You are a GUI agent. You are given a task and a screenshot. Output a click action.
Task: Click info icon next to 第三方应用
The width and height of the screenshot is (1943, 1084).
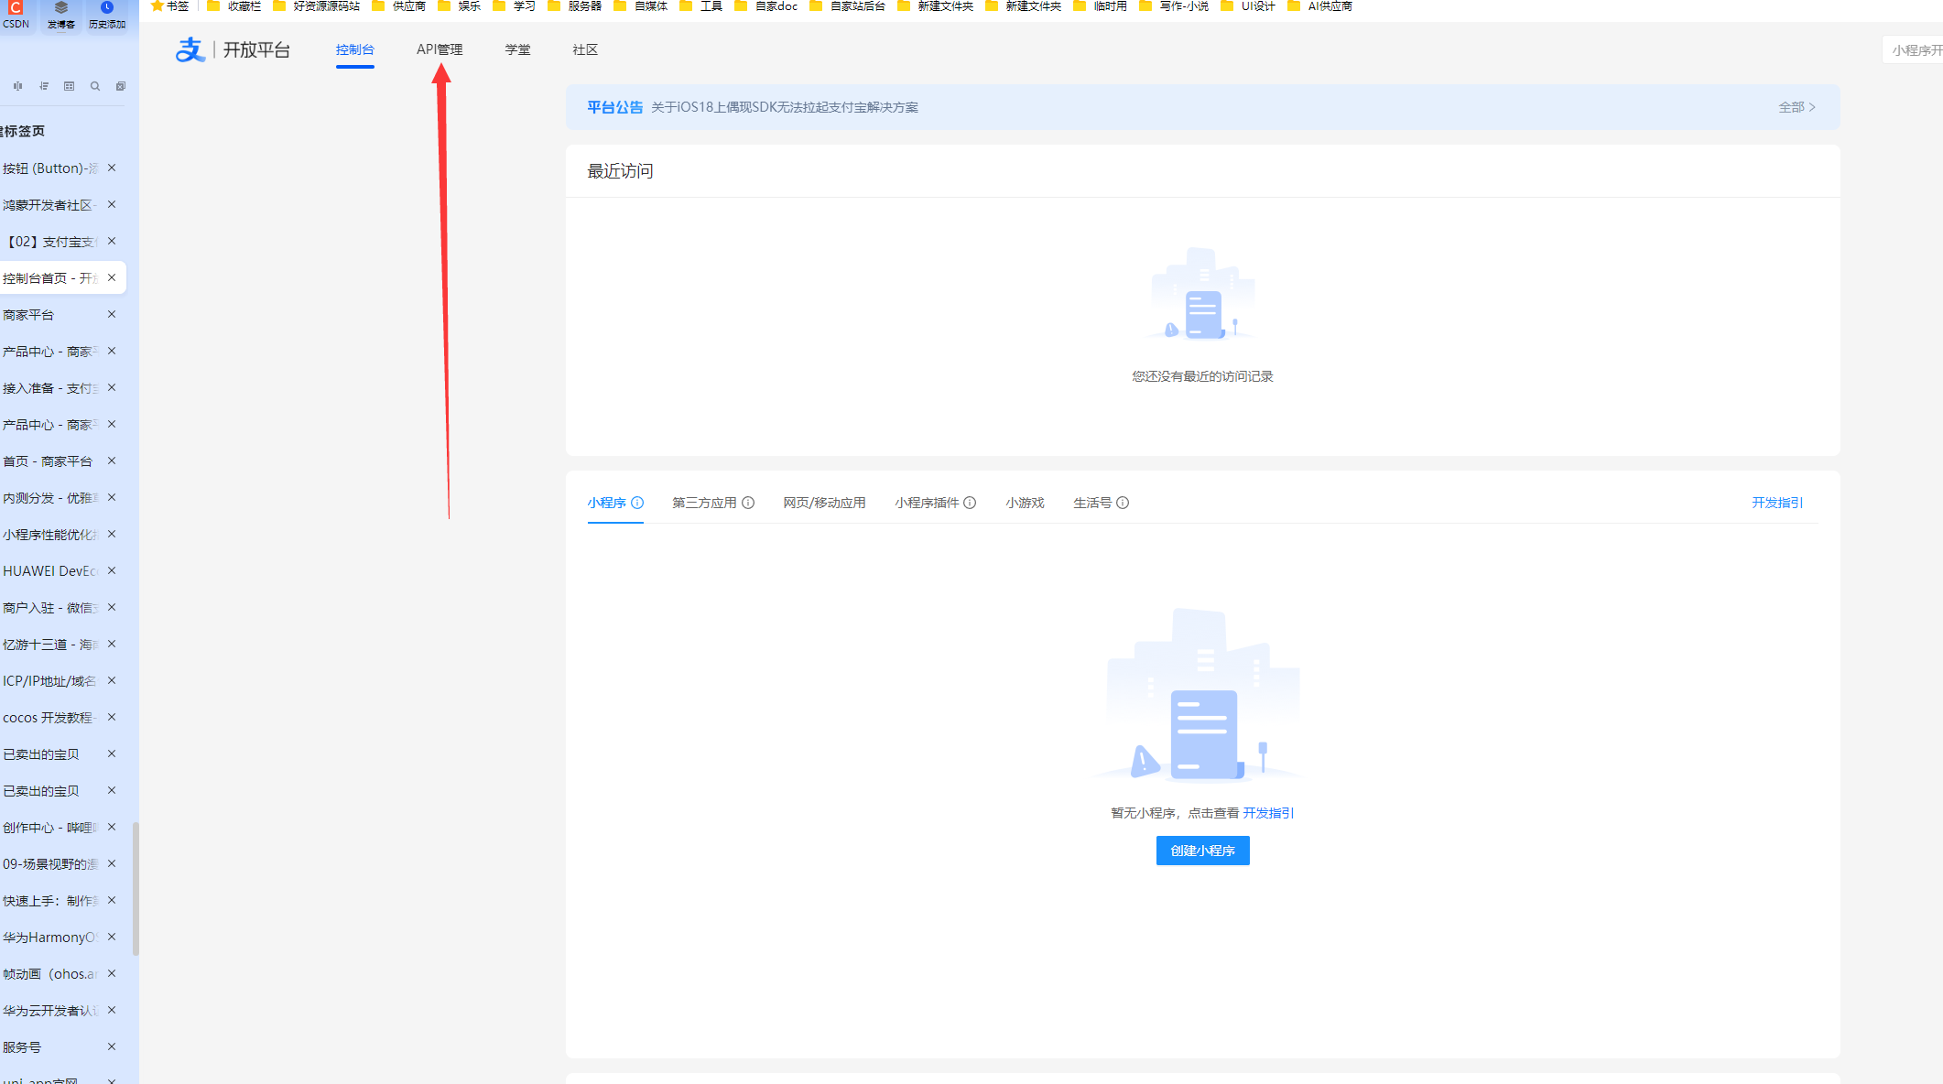tap(748, 503)
